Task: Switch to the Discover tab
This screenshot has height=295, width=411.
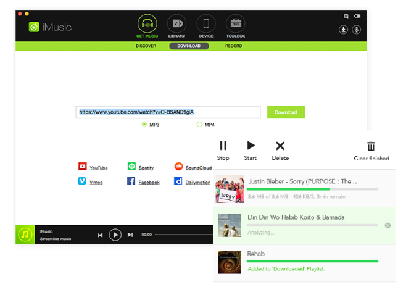Action: coord(146,46)
